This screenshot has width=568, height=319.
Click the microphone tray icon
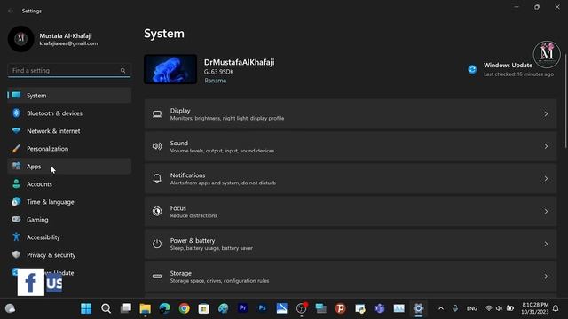pos(455,308)
